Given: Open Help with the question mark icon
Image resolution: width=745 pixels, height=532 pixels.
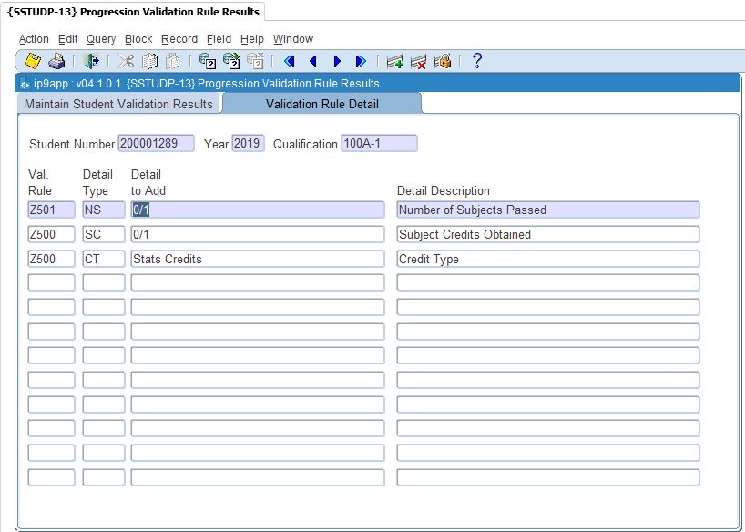Looking at the screenshot, I should tap(476, 61).
